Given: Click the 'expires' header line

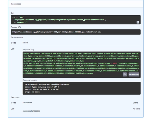Looking at the screenshot, I should pyautogui.click(x=42, y=89).
